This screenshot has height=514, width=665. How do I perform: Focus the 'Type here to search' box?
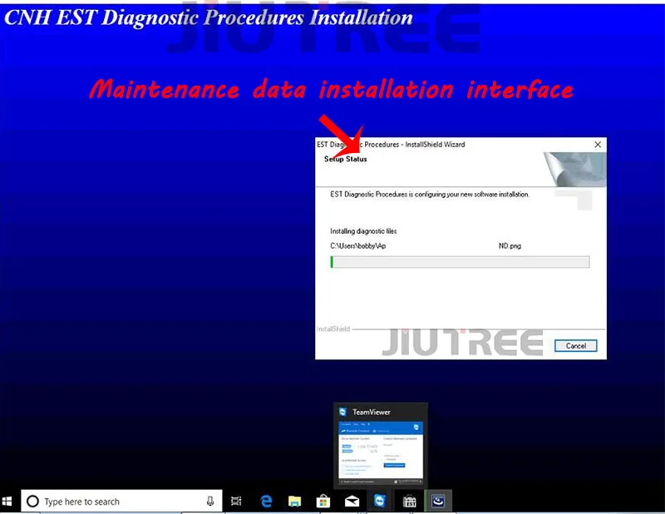121,502
